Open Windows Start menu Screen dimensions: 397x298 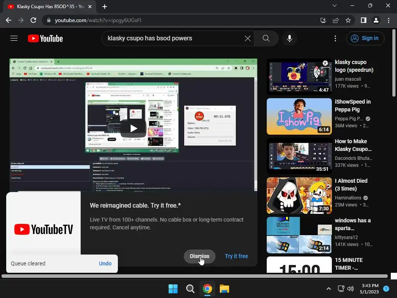coord(173,289)
